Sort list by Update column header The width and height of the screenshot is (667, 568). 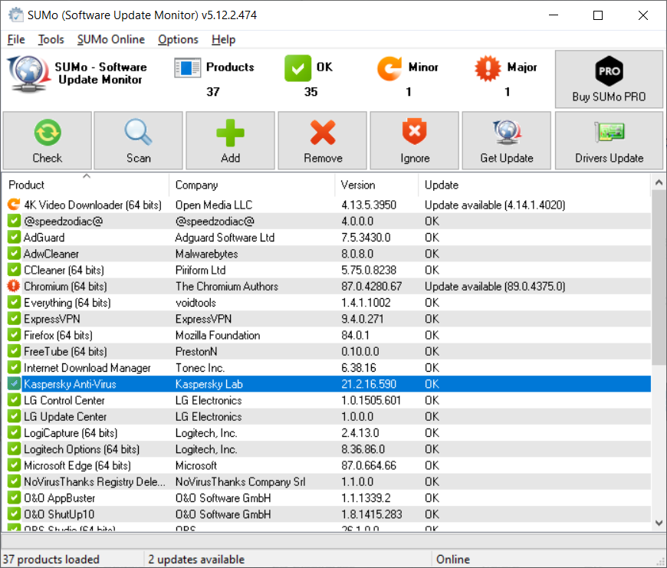(x=534, y=185)
